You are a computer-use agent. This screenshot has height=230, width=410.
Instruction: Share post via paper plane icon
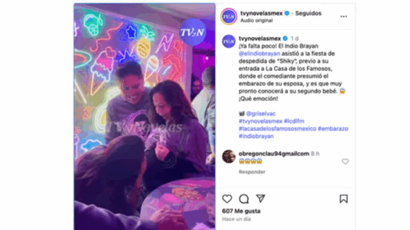(260, 199)
